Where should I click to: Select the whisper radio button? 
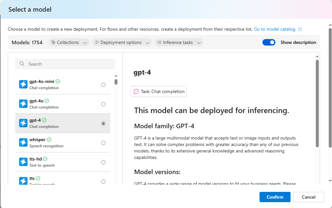click(103, 143)
